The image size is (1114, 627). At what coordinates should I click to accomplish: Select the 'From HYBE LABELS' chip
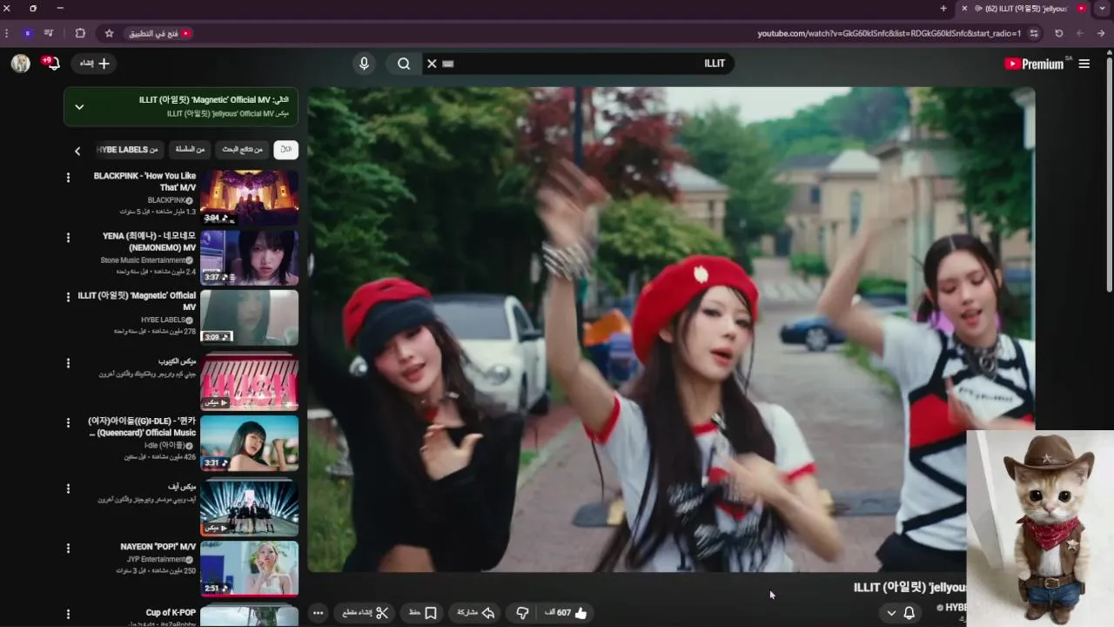click(x=128, y=150)
